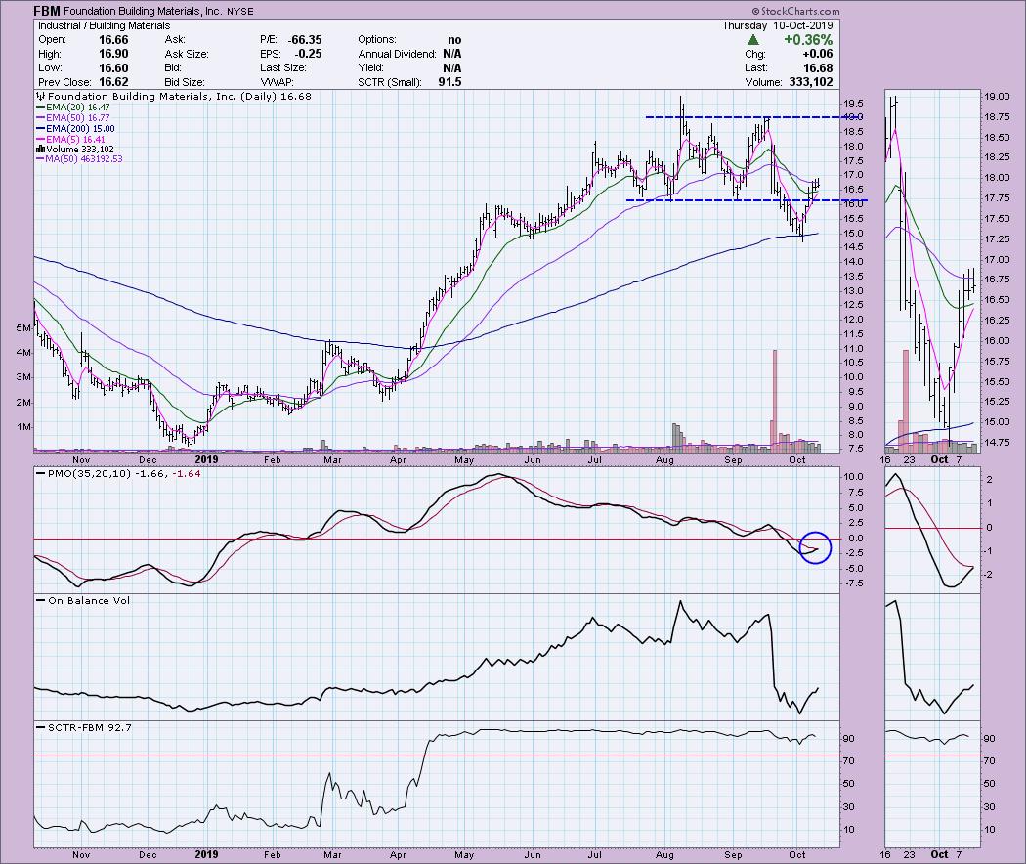
Task: Select the Last price value in the header
Action: pos(818,68)
